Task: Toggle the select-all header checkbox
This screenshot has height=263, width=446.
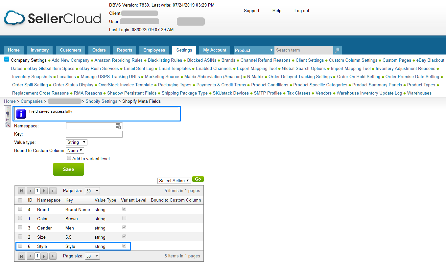Action: coord(20,200)
